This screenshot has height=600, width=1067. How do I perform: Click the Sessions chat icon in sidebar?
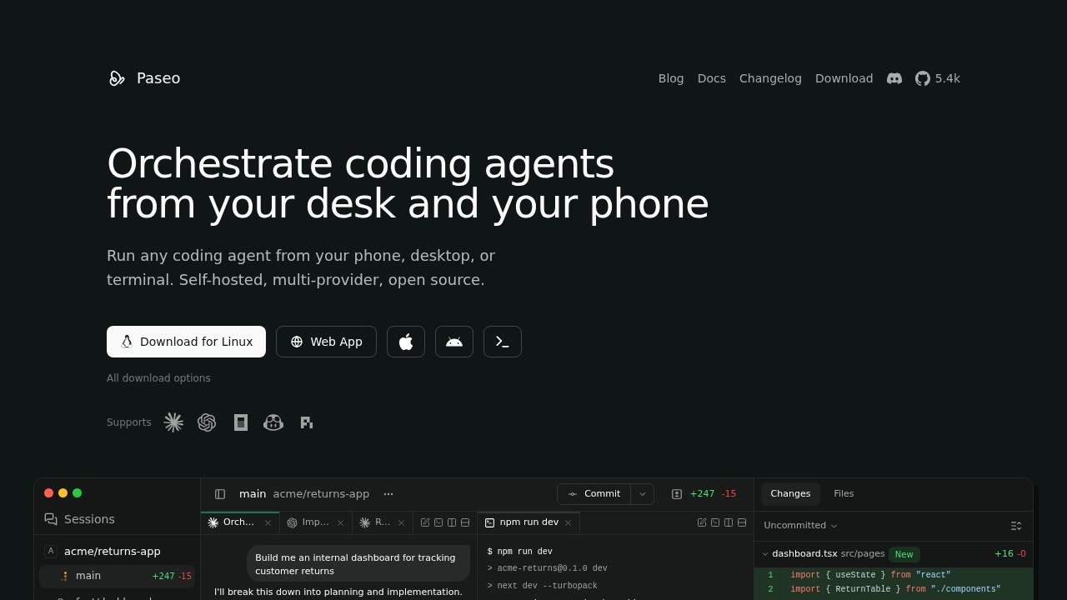click(51, 519)
